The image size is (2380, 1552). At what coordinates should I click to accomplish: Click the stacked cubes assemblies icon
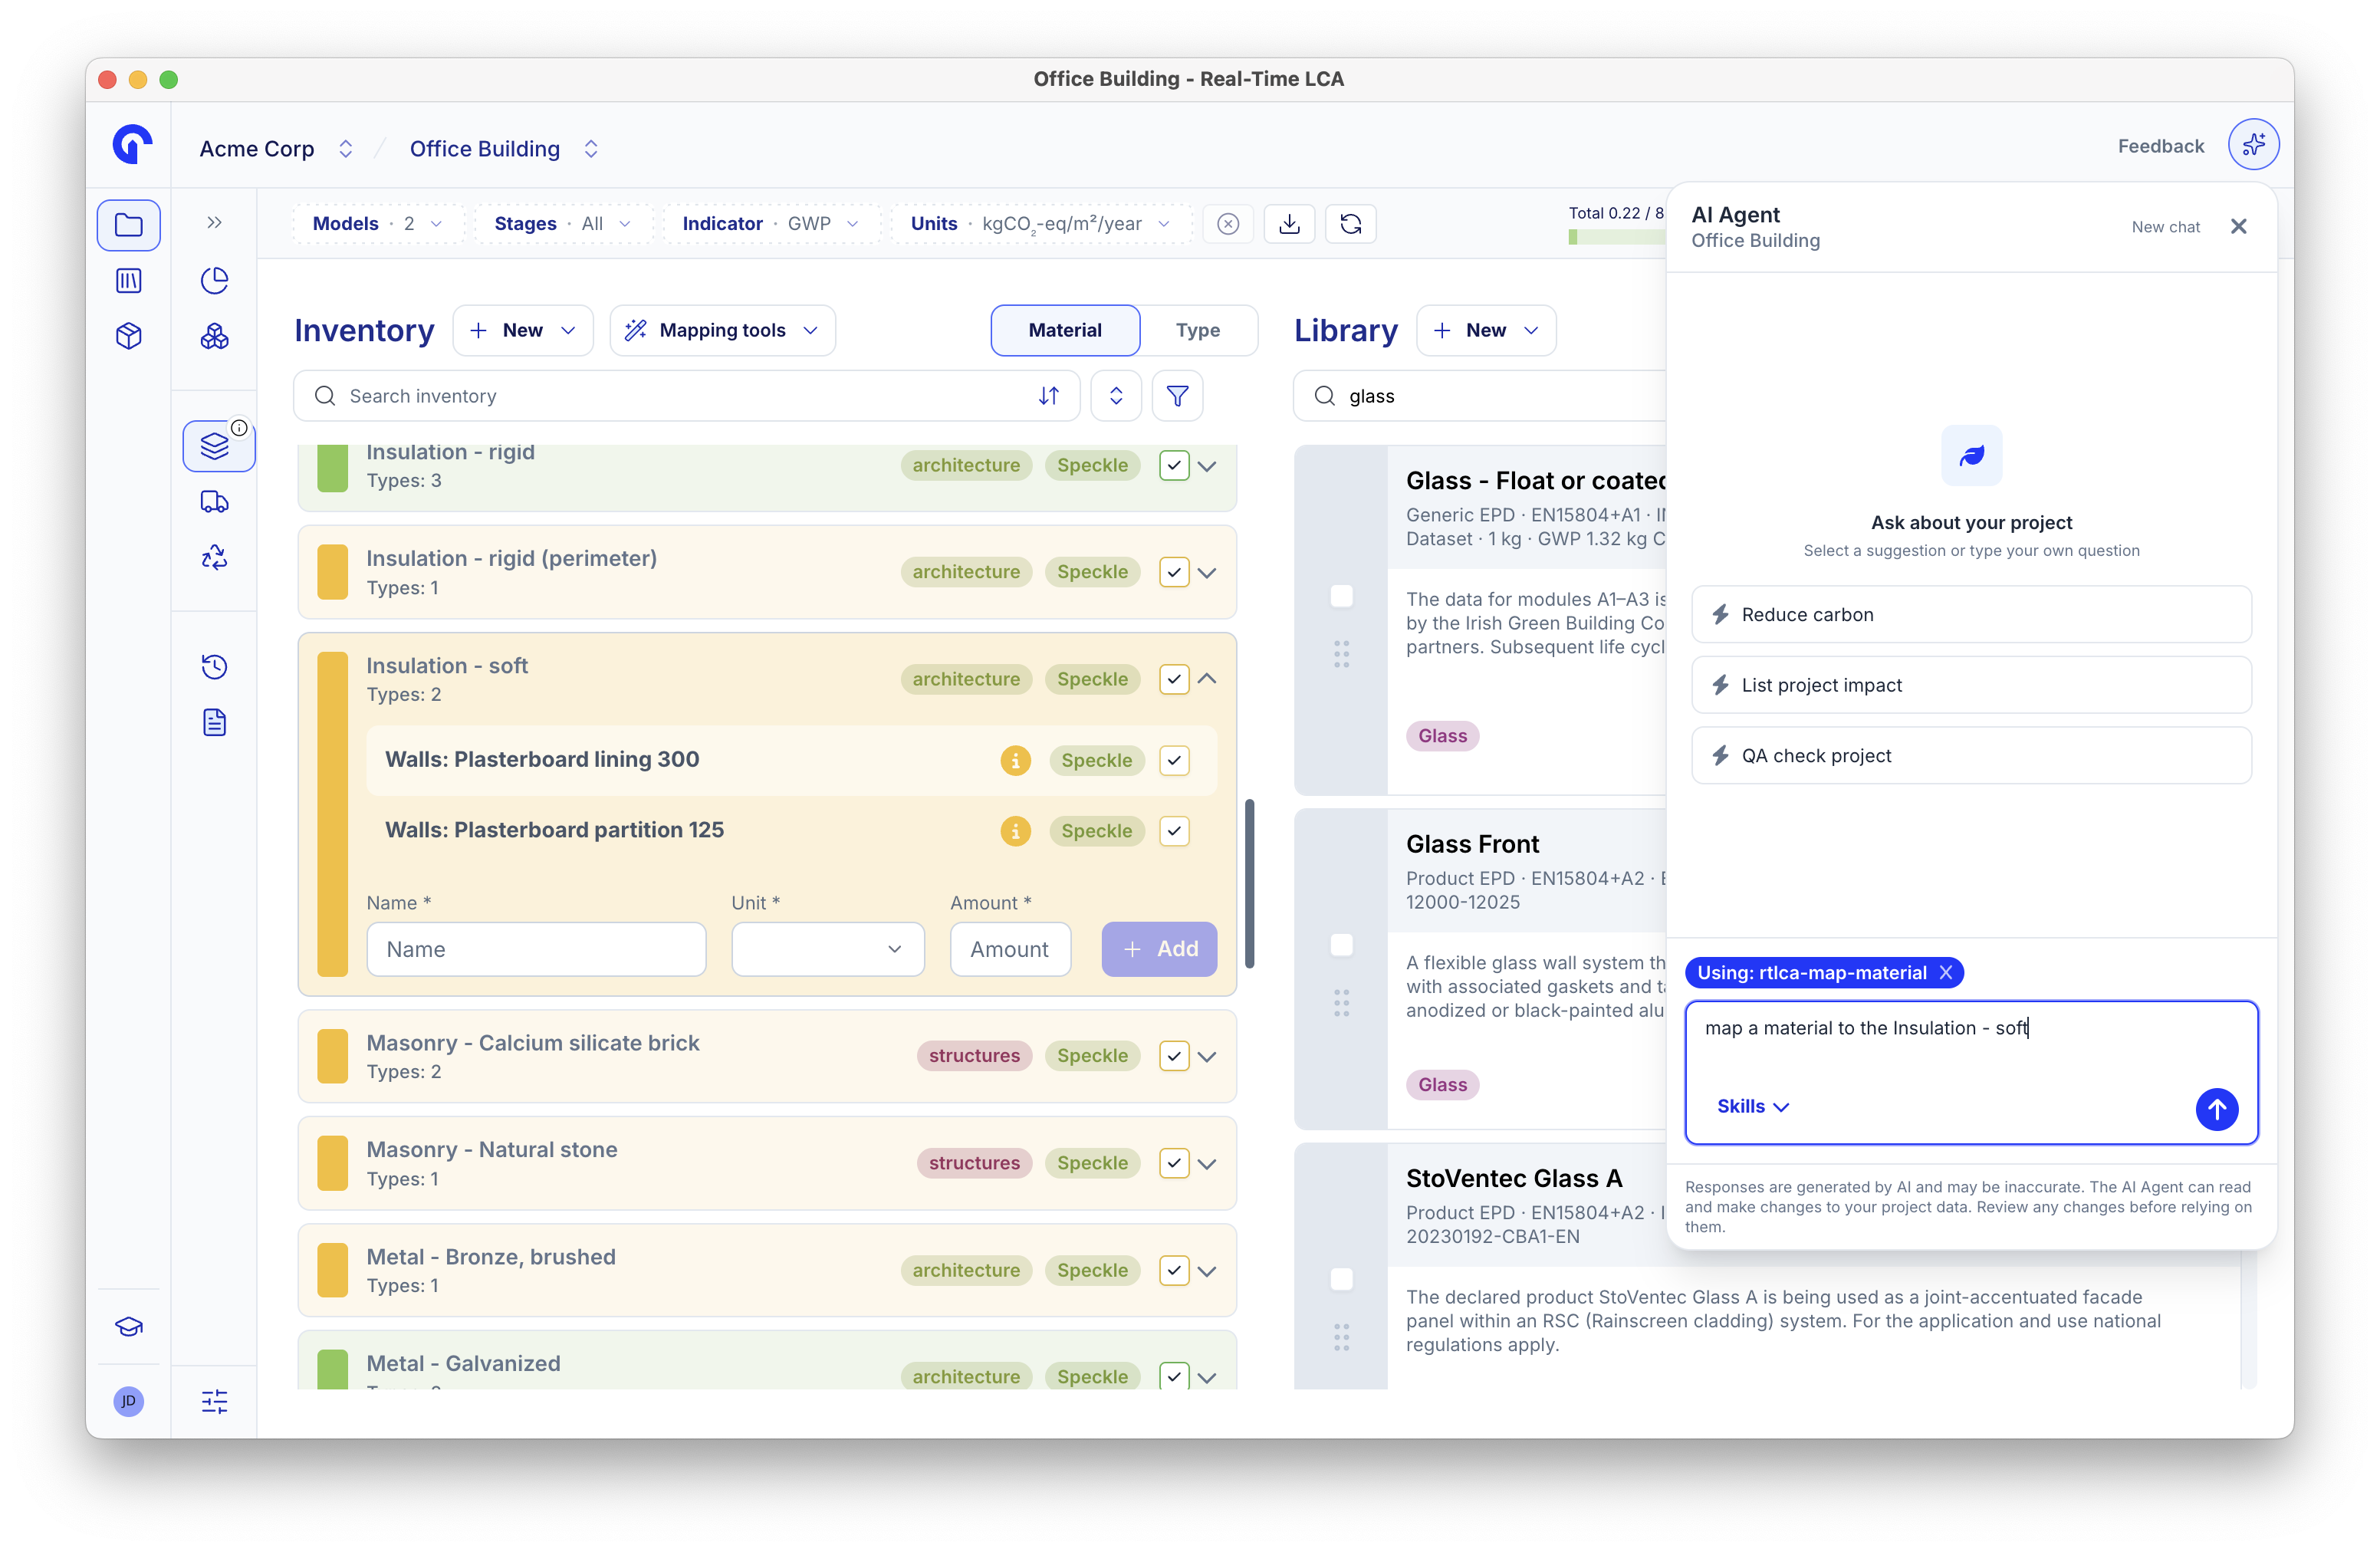pyautogui.click(x=214, y=336)
